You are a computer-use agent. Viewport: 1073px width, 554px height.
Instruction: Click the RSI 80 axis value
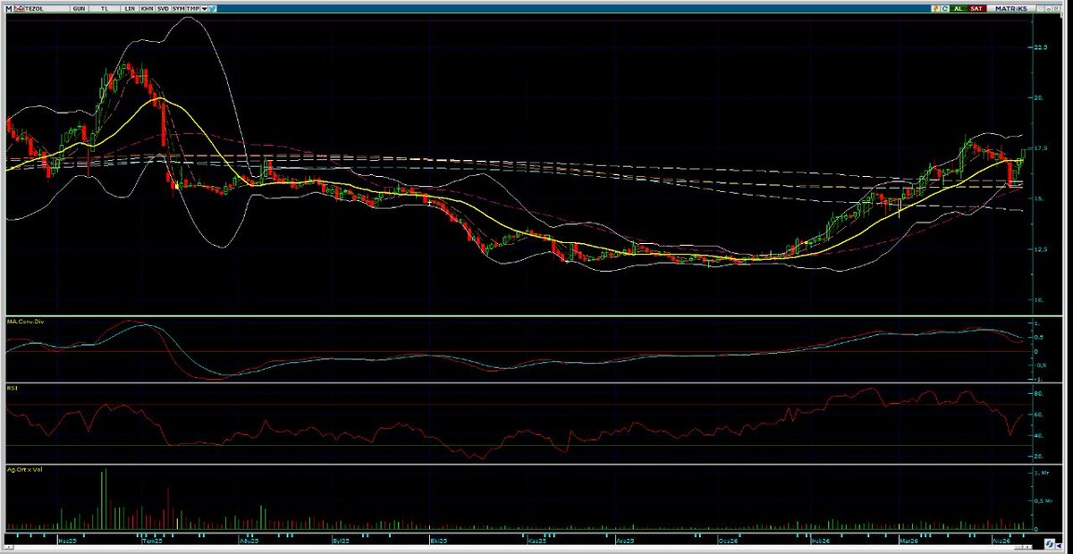pos(1037,393)
